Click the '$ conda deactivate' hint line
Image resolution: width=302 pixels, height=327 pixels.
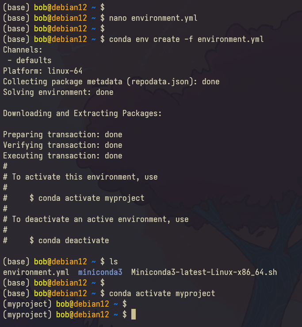point(69,241)
